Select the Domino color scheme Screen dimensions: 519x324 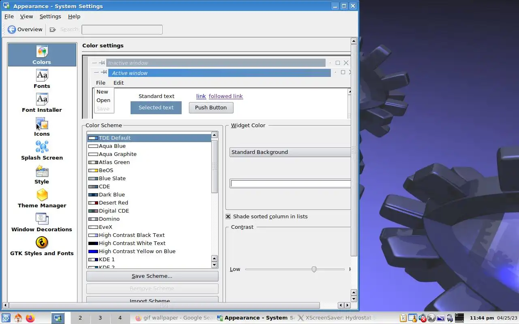click(x=149, y=219)
